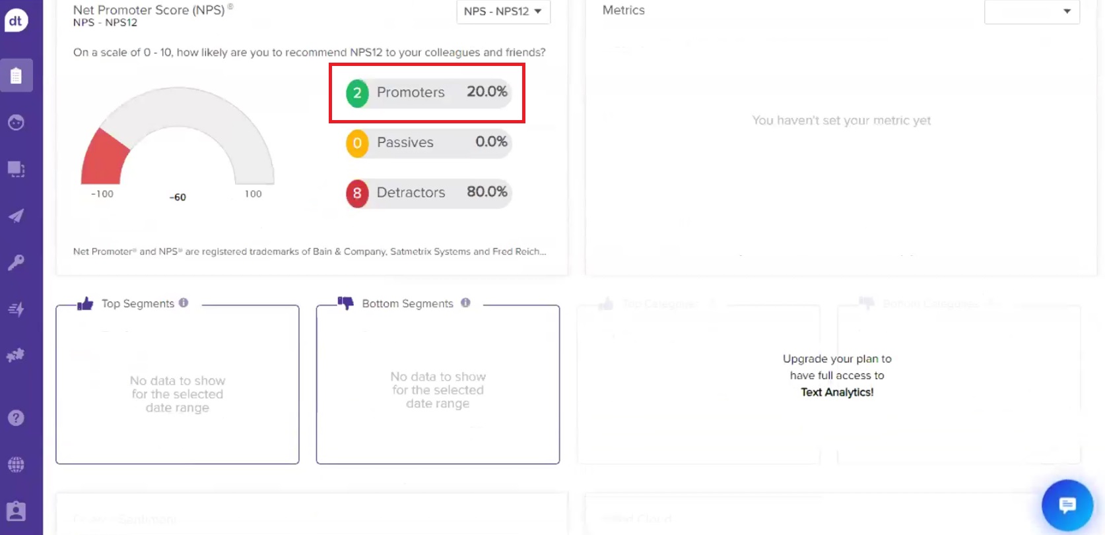Screen dimensions: 1105x535
Task: Open the Metrics dropdown selector
Action: tap(1032, 11)
